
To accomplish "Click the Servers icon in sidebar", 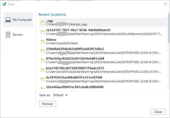I will pyautogui.click(x=8, y=35).
